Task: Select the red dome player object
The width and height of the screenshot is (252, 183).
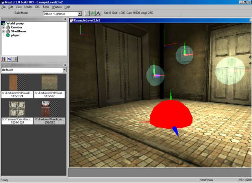Action: point(171,114)
